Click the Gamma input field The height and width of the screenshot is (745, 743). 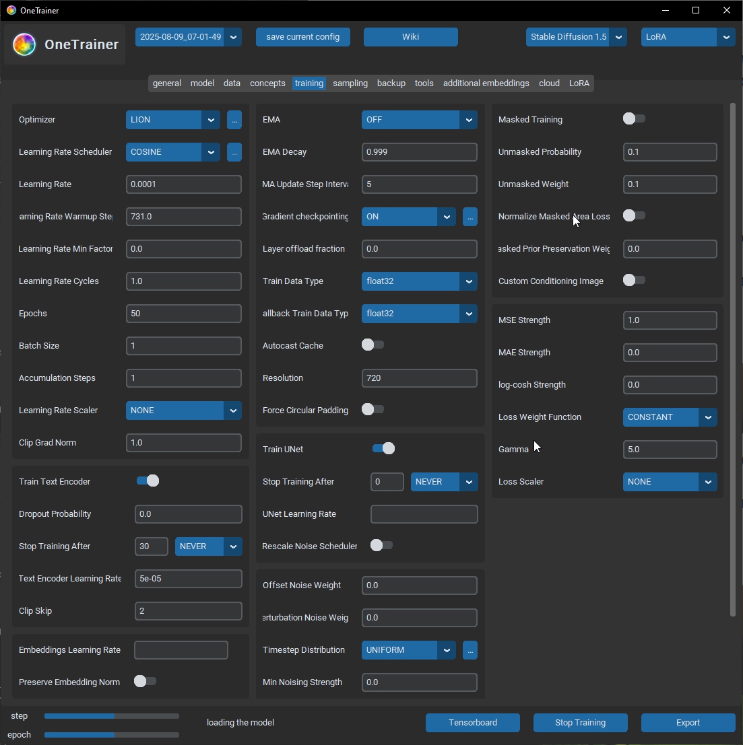coord(670,450)
